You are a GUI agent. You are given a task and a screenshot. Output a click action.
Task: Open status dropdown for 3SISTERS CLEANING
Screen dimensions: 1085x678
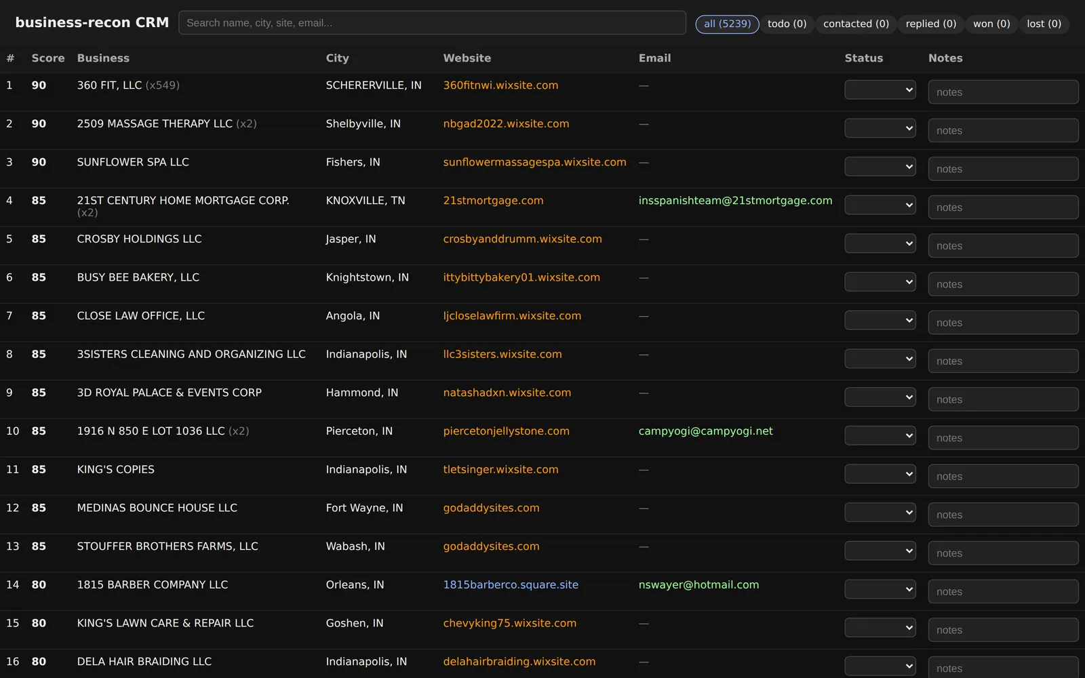point(880,359)
